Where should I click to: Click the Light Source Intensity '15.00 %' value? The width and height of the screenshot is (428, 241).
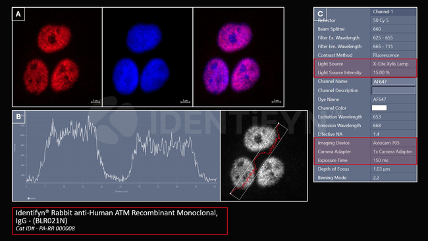(381, 72)
